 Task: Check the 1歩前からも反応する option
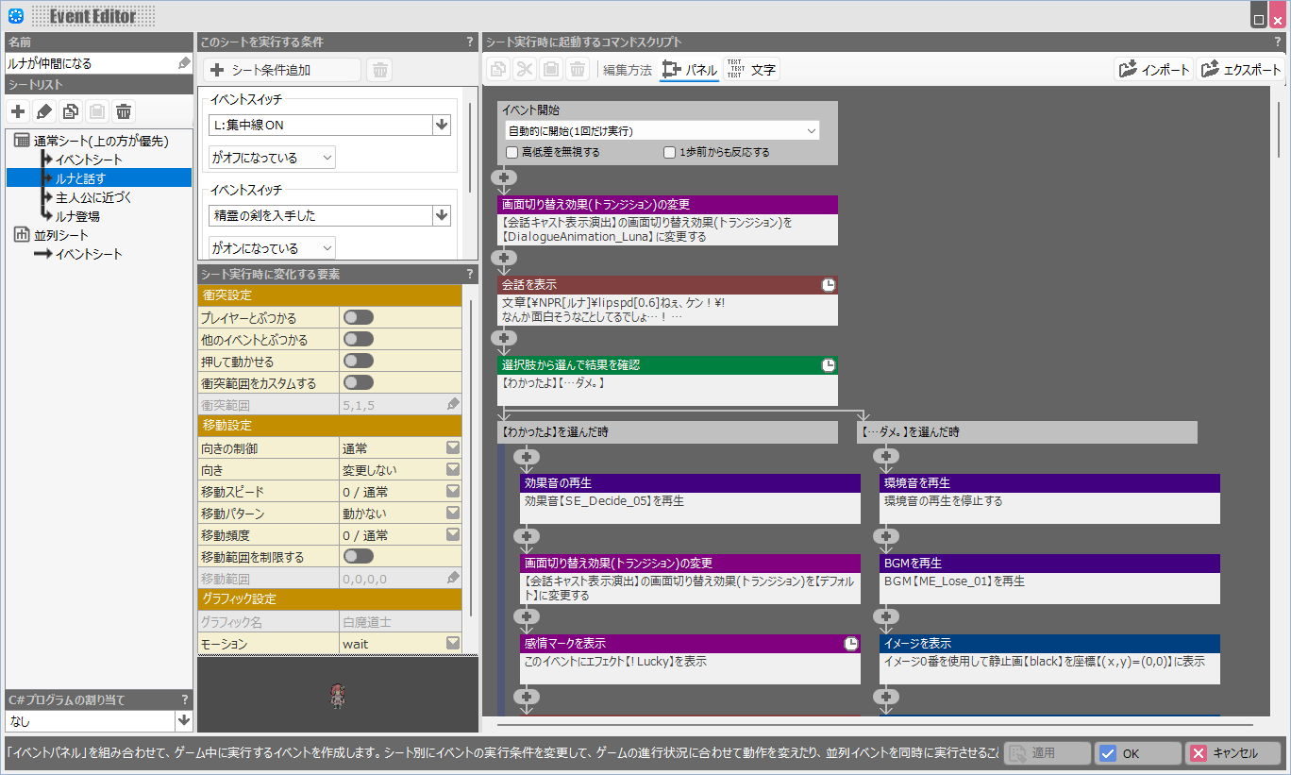tap(669, 152)
